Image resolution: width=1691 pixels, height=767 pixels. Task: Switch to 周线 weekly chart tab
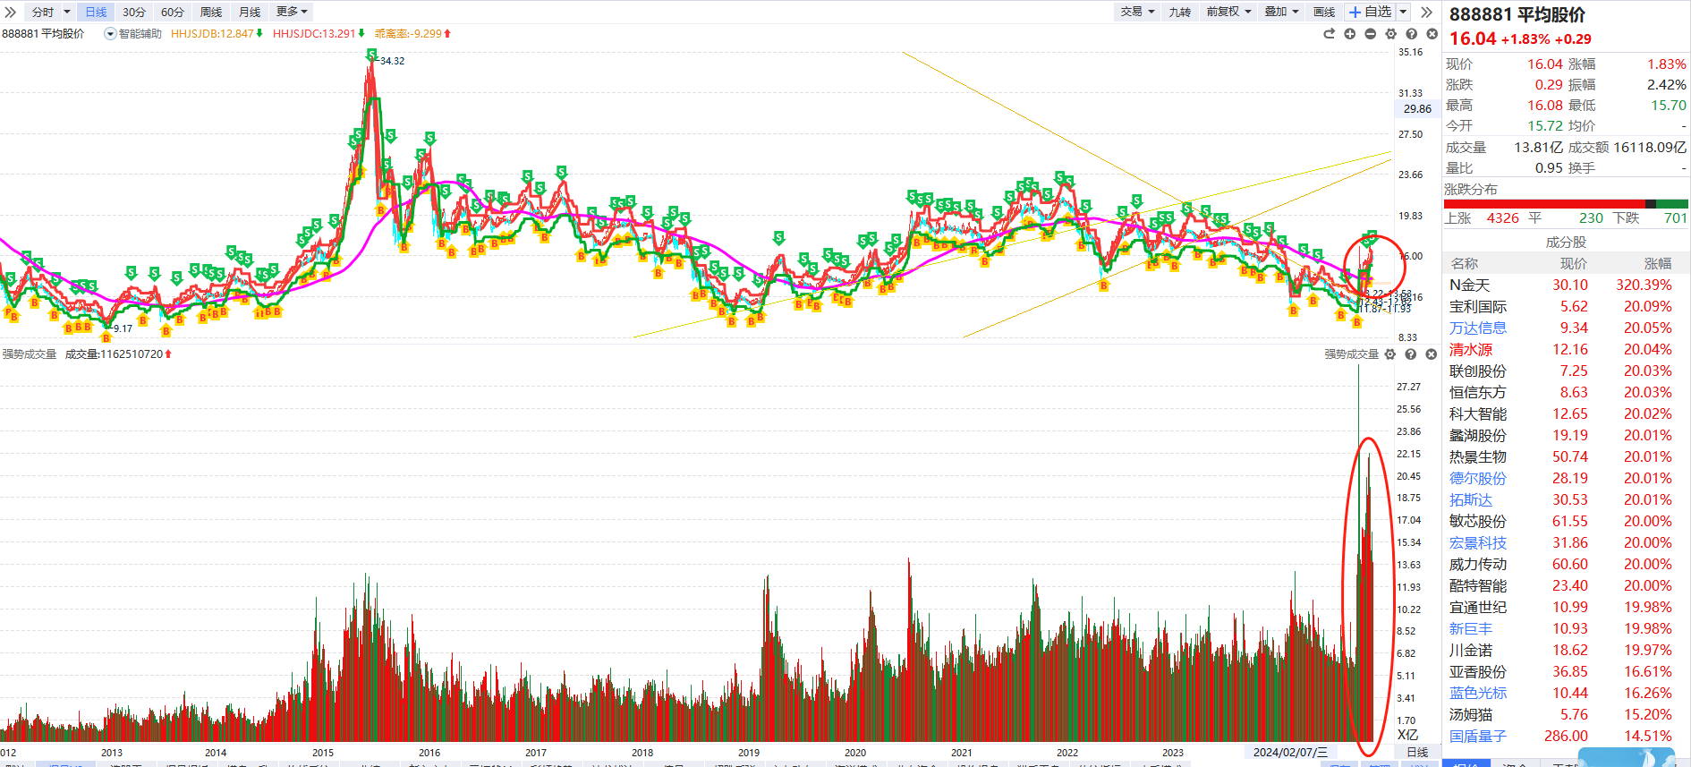click(x=211, y=12)
